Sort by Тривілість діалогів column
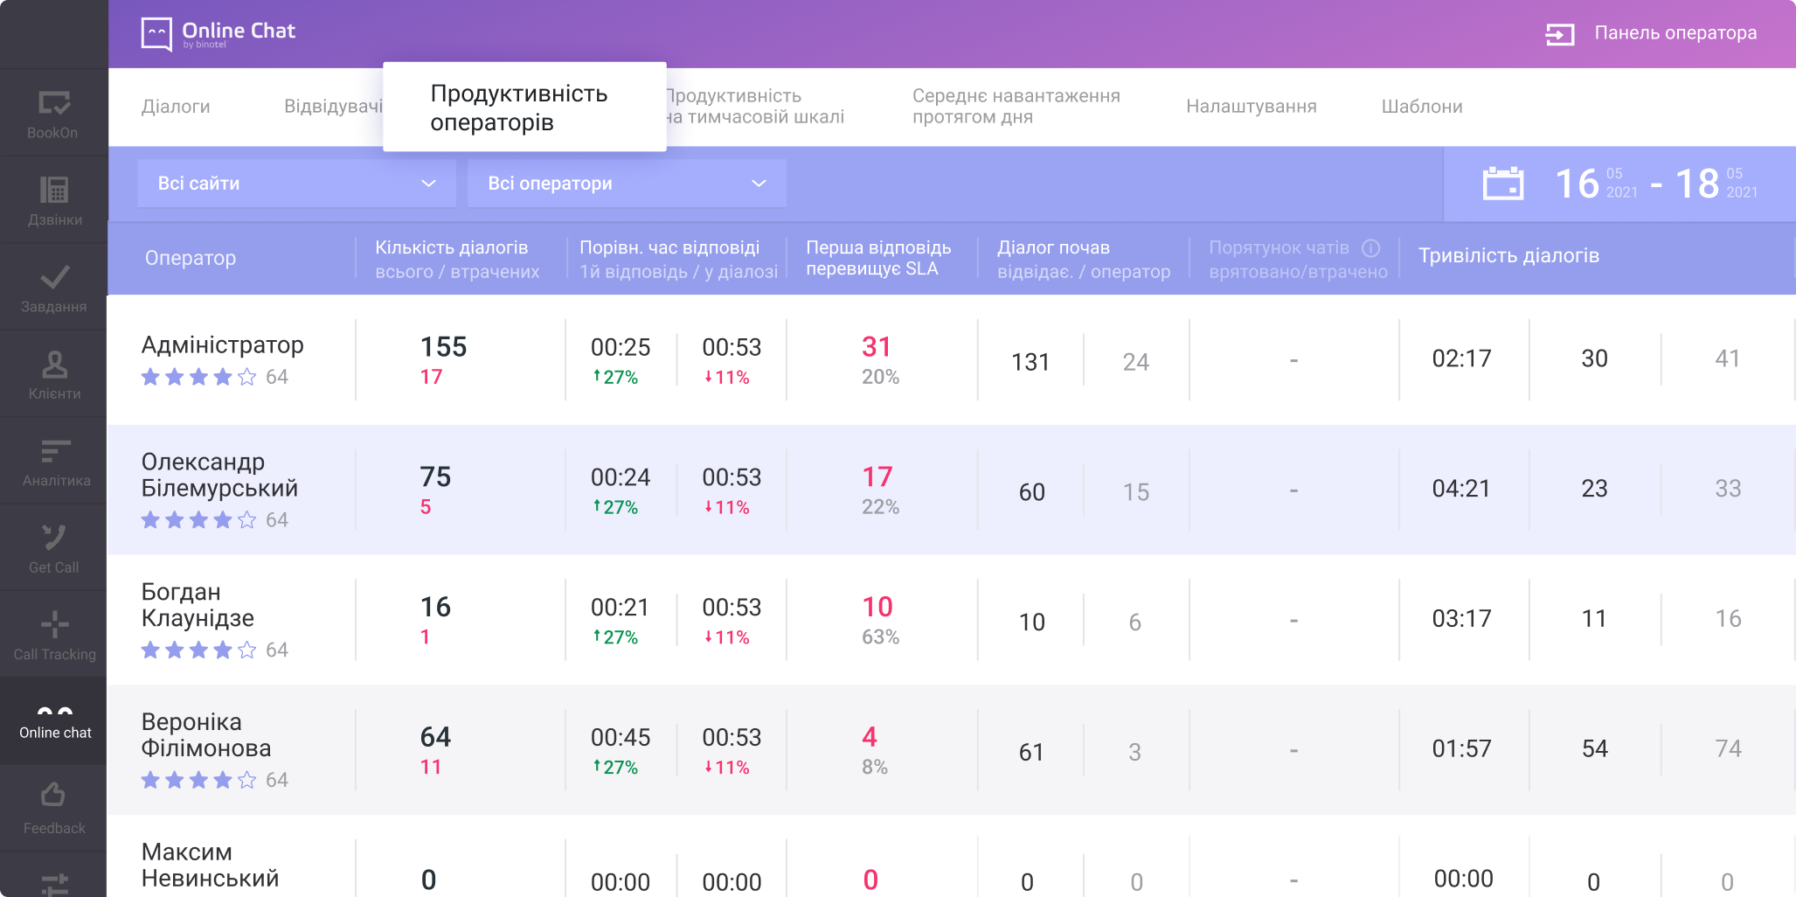Image resolution: width=1796 pixels, height=897 pixels. click(1508, 255)
